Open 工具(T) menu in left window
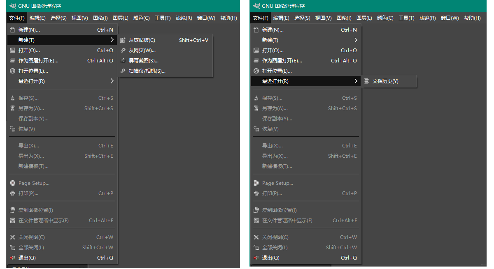The image size is (494, 269). [x=163, y=18]
